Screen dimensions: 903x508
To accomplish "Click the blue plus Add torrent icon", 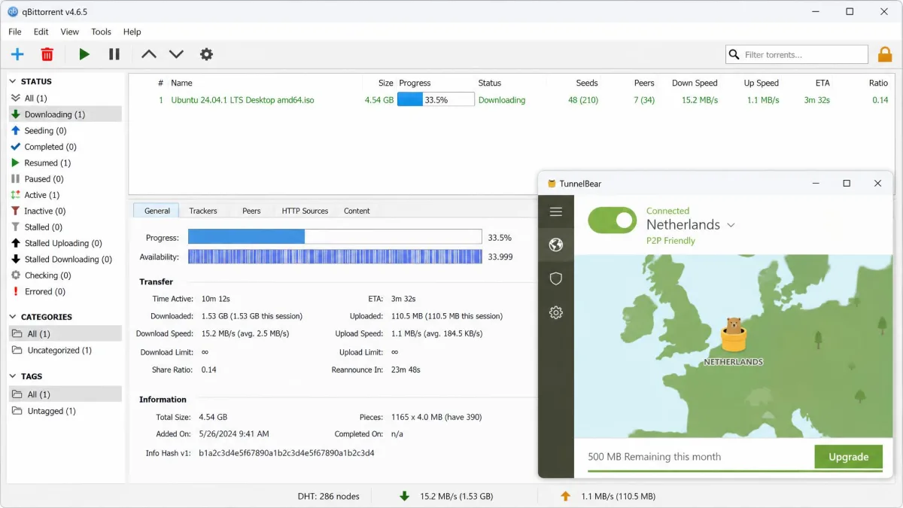I will 17,54.
